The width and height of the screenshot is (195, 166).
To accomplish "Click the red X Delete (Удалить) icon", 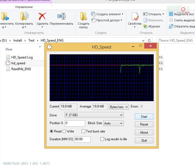I will (x=42, y=16).
